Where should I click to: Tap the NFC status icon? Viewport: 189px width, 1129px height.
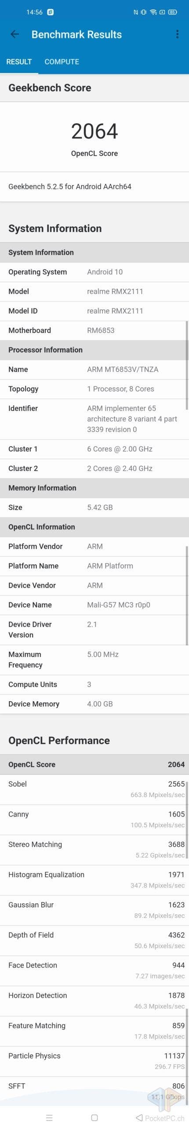click(x=136, y=12)
